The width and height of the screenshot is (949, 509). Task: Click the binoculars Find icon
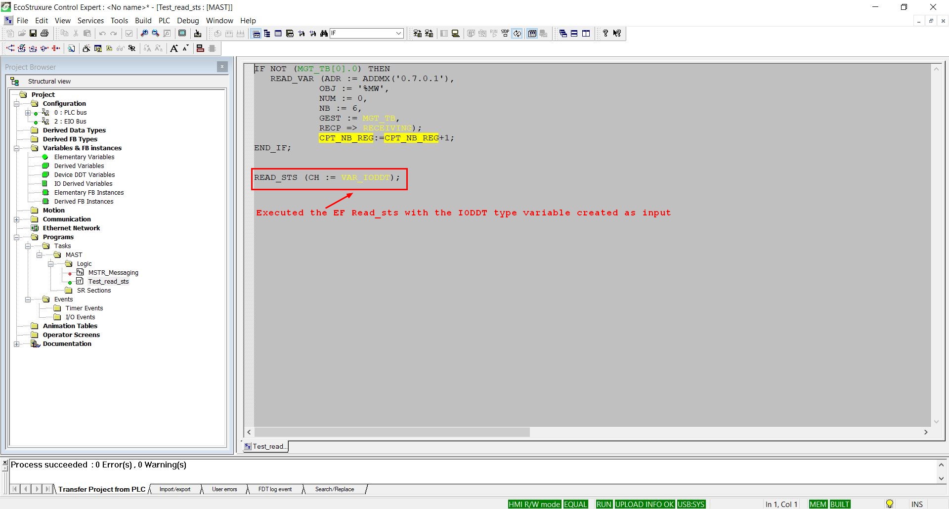(x=324, y=33)
